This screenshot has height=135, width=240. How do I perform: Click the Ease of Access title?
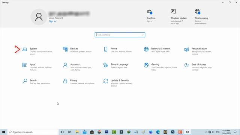pyautogui.click(x=199, y=64)
